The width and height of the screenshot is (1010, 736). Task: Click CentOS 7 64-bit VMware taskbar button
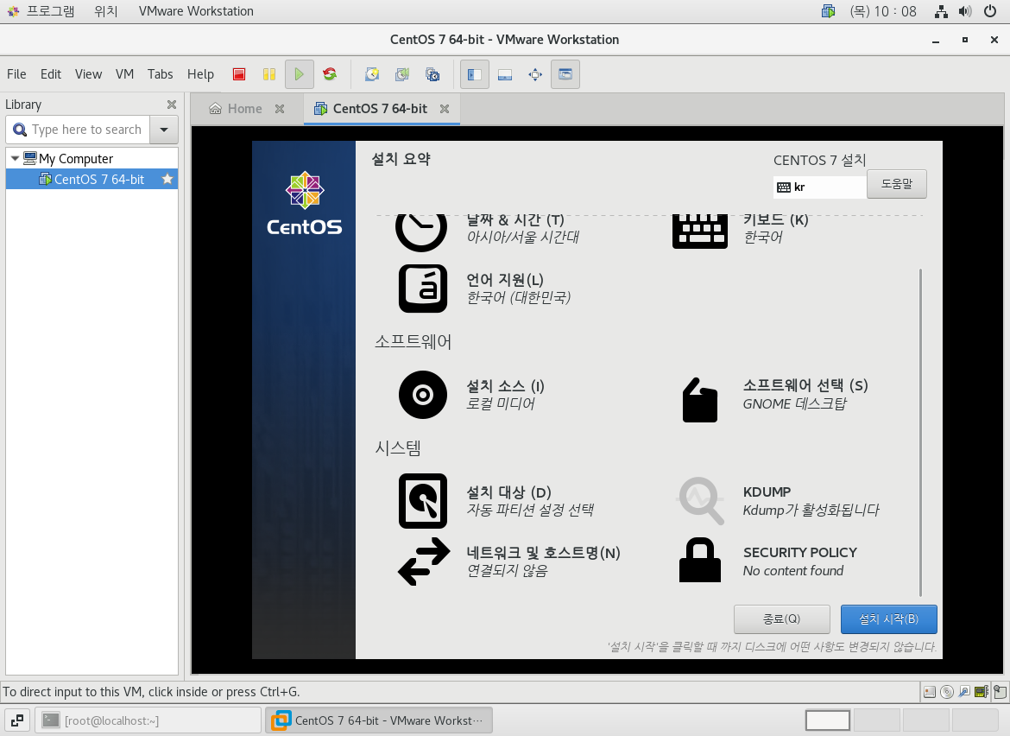click(x=379, y=720)
